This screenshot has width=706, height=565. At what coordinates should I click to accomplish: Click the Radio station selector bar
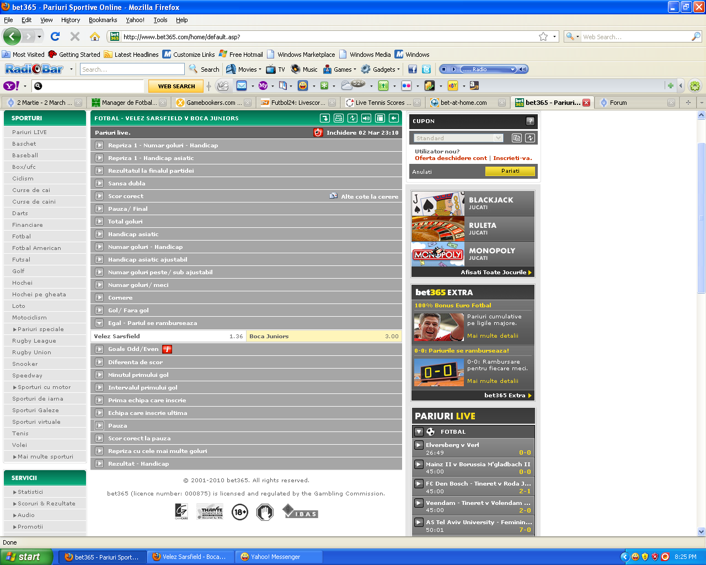coord(488,69)
